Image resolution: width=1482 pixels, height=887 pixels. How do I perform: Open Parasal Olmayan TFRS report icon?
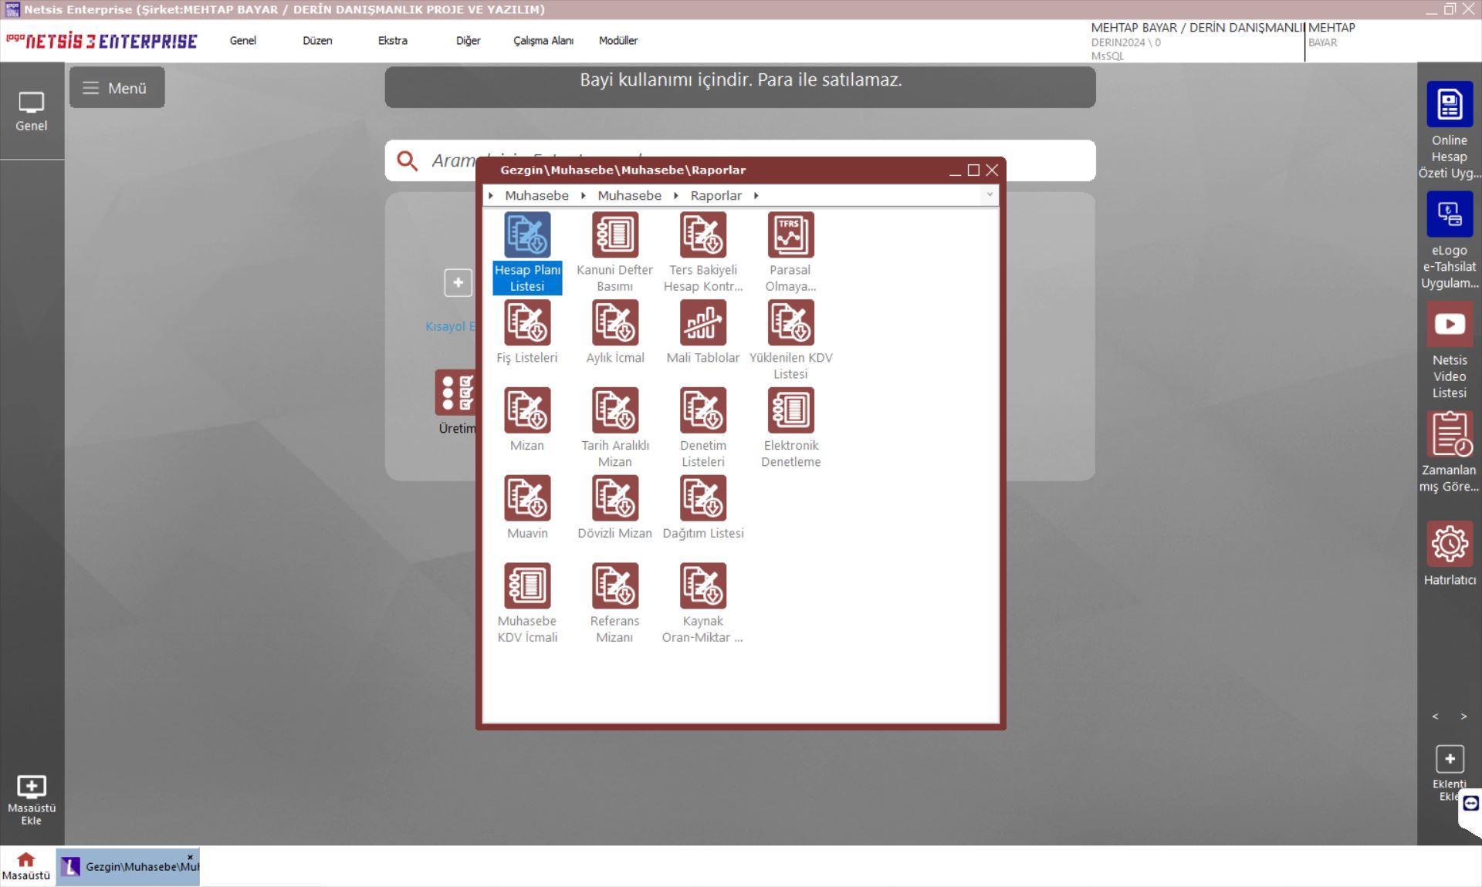[790, 235]
